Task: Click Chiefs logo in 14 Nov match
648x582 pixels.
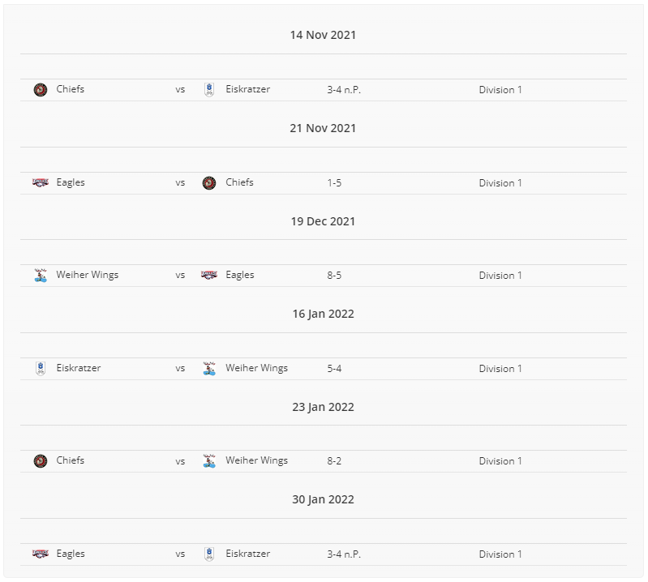Action: (40, 90)
